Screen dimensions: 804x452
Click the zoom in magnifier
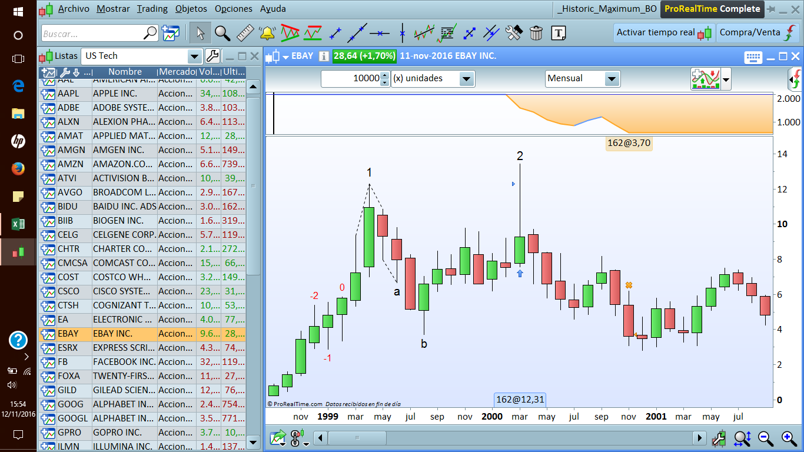point(789,438)
